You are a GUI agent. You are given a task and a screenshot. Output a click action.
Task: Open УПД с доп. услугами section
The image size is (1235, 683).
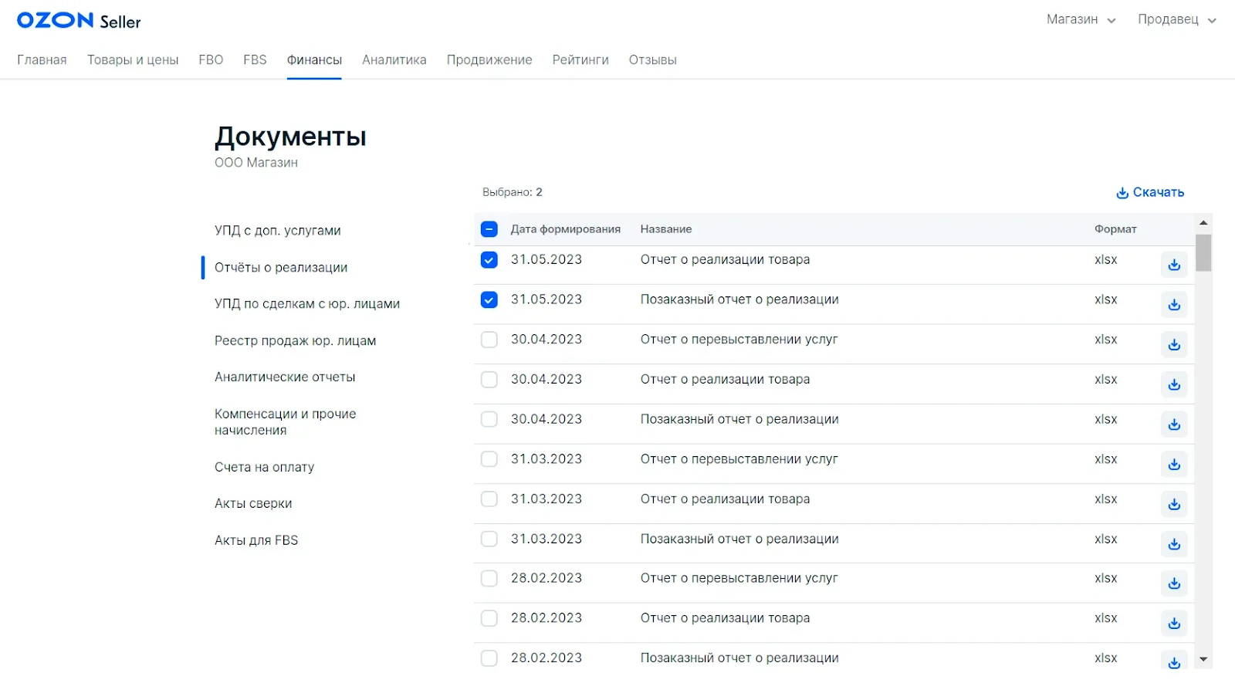278,231
